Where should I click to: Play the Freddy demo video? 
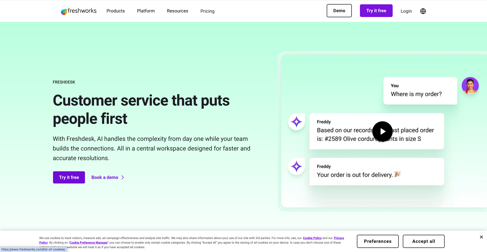point(382,131)
